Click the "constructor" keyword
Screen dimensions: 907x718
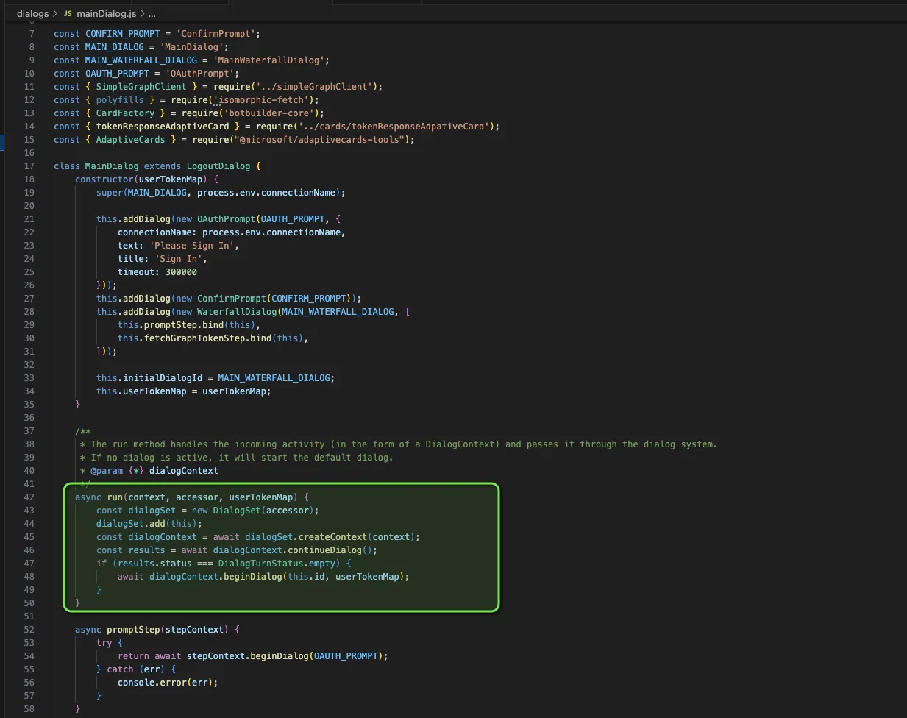(x=104, y=179)
